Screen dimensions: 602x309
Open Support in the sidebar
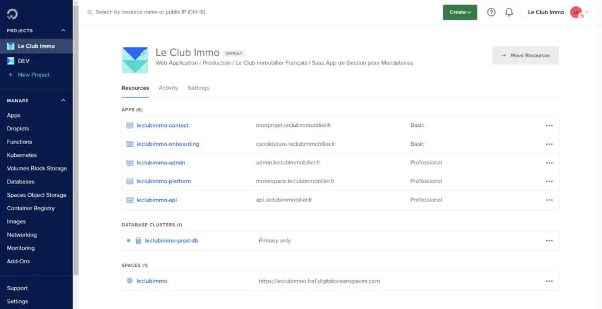[17, 288]
